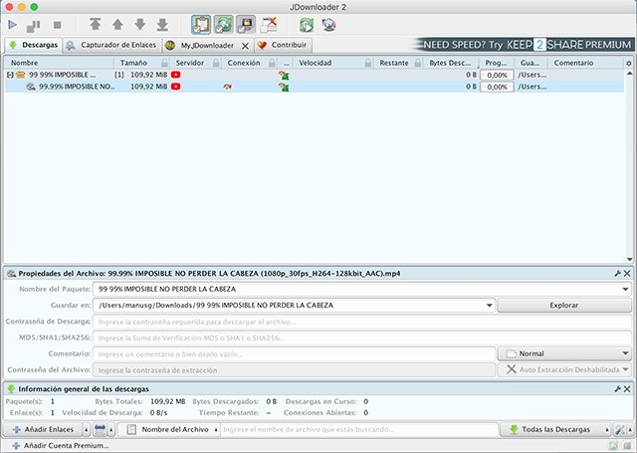The image size is (637, 453).
Task: Open Guardar en path dropdown
Action: point(490,305)
